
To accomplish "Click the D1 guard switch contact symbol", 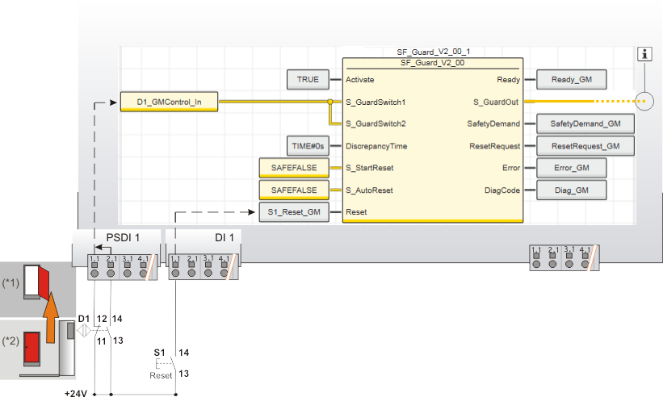I will click(94, 330).
